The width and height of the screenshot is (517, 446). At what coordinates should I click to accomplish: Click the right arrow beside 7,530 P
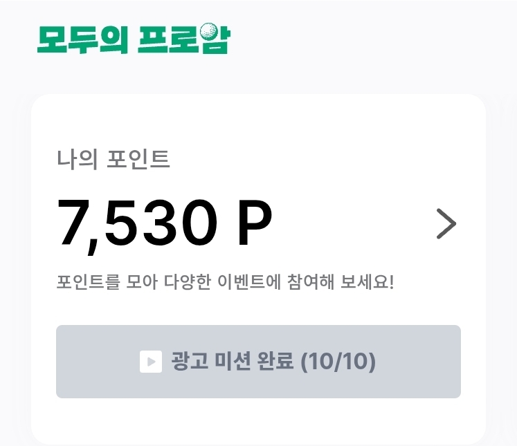[446, 224]
